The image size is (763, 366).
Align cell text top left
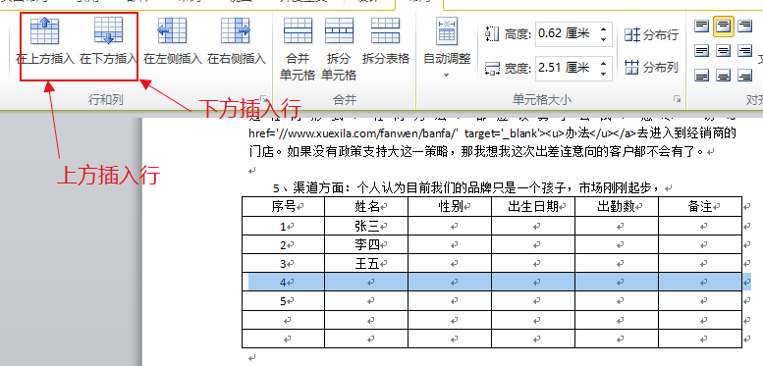pyautogui.click(x=701, y=26)
